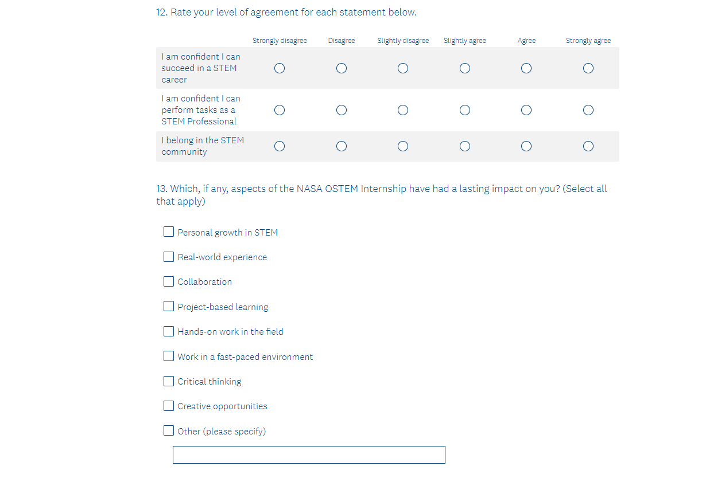702x478 pixels.
Task: Tick the Real-world experience checkbox
Action: coord(169,257)
